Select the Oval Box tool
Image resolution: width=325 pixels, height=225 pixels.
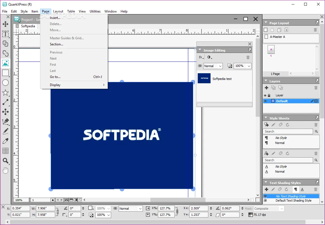5,83
